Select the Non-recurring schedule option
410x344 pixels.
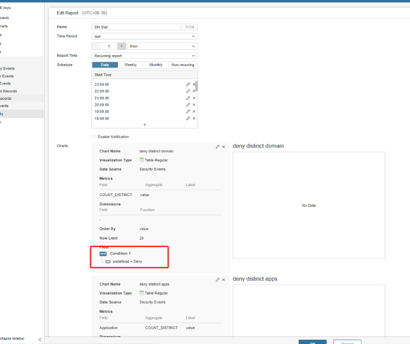pos(183,65)
